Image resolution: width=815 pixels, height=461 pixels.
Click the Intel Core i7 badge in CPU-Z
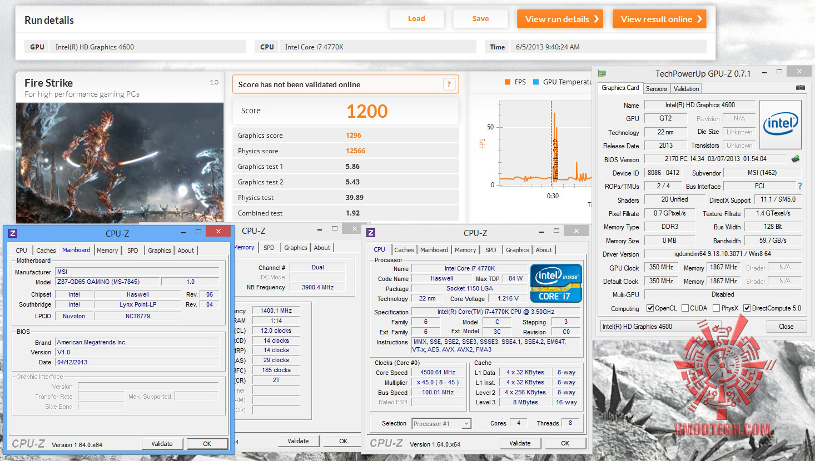(x=556, y=283)
